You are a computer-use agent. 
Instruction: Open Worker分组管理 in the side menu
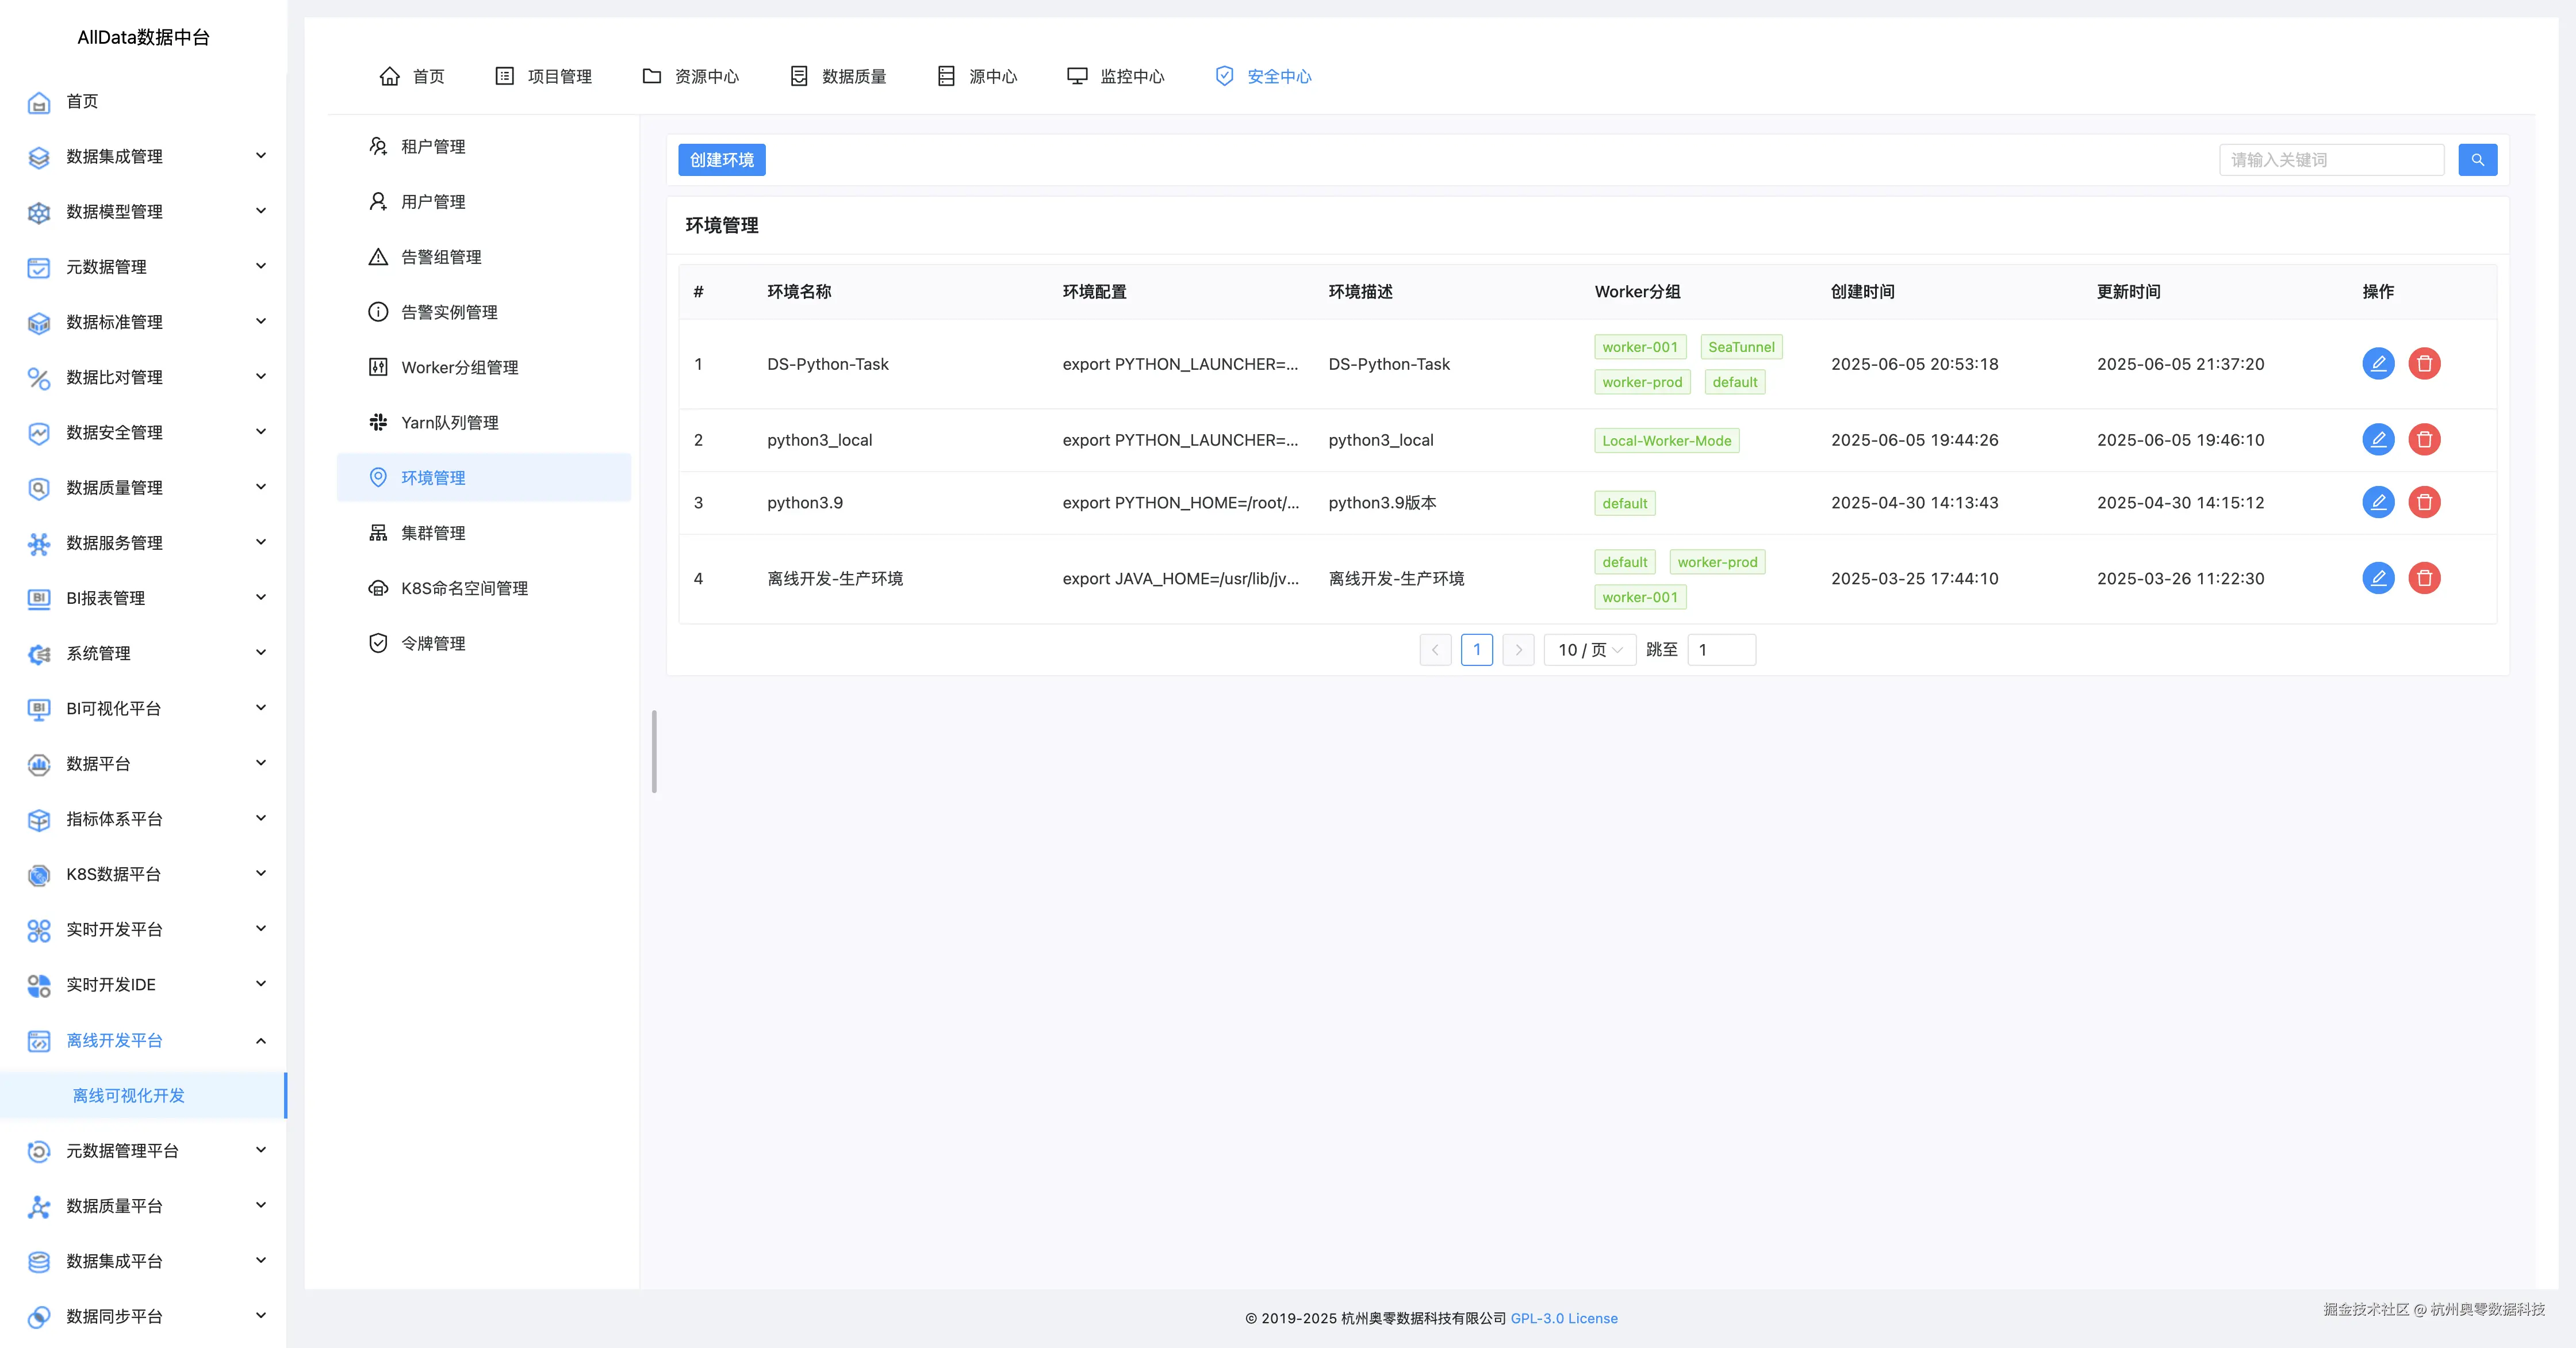pos(459,367)
